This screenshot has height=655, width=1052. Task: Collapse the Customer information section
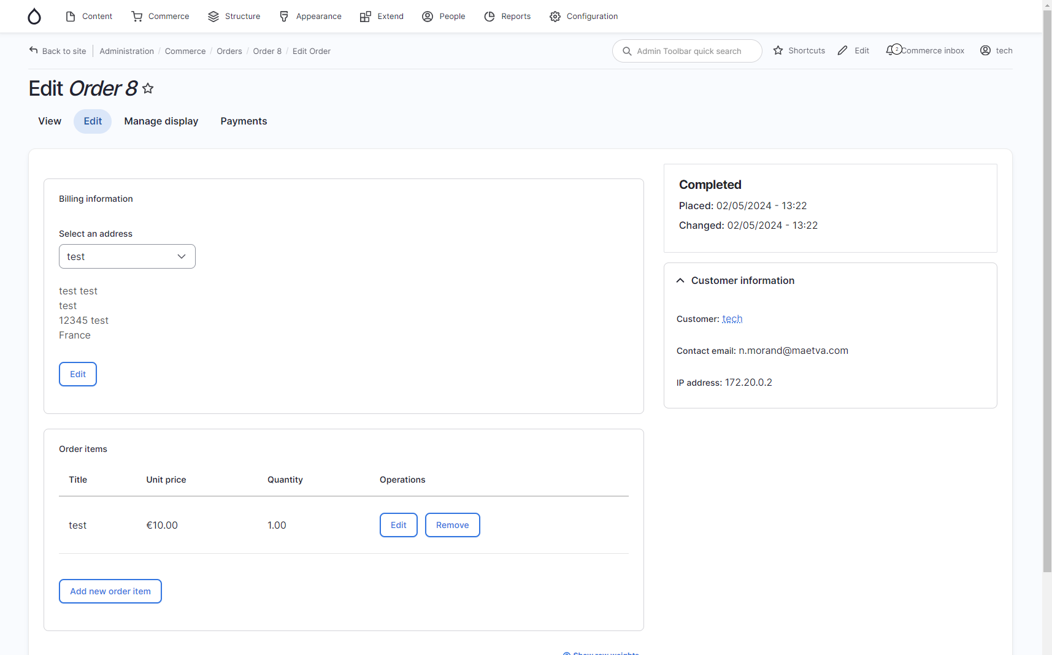[680, 280]
